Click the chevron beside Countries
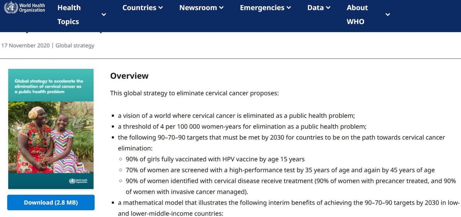The width and height of the screenshot is (461, 217). click(161, 8)
